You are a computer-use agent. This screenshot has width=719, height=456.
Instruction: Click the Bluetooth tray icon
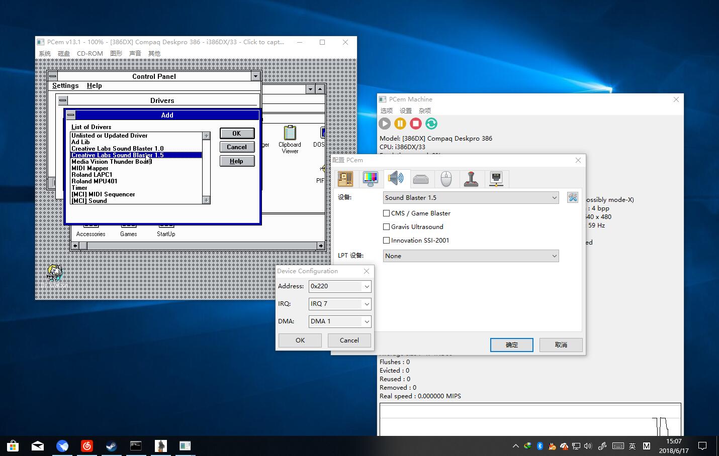(540, 446)
